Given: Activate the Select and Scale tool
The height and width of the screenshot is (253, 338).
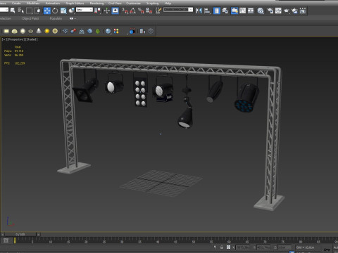Looking at the screenshot, I should coord(63,11).
